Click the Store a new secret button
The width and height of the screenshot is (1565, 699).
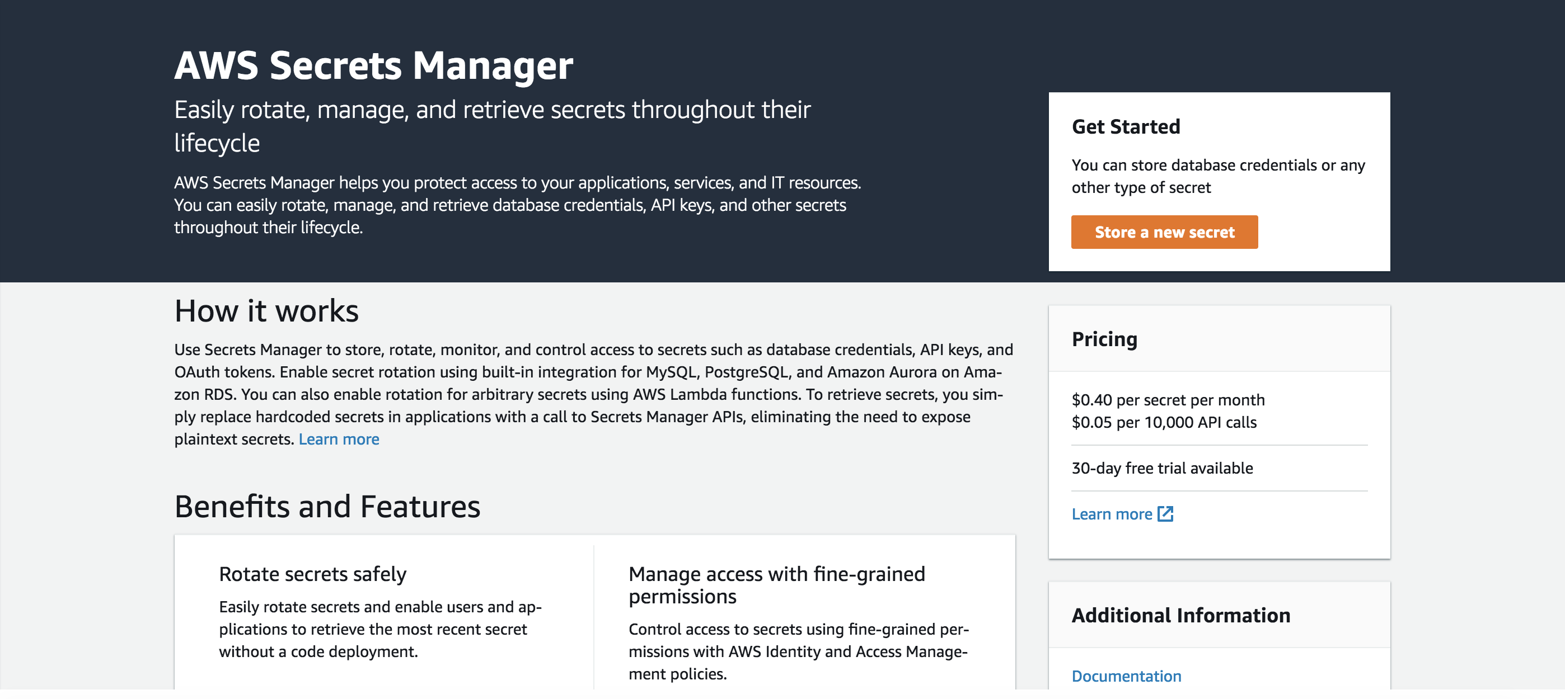(x=1164, y=232)
